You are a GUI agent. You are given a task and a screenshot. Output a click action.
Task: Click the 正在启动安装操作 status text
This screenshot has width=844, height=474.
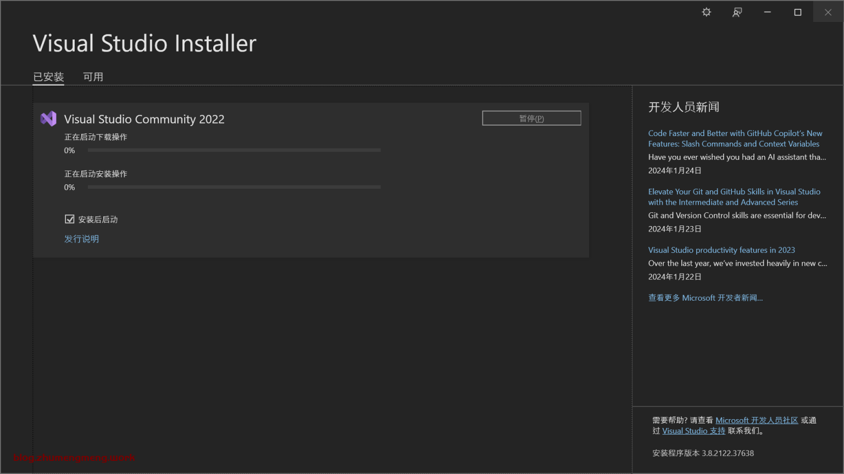coord(96,173)
